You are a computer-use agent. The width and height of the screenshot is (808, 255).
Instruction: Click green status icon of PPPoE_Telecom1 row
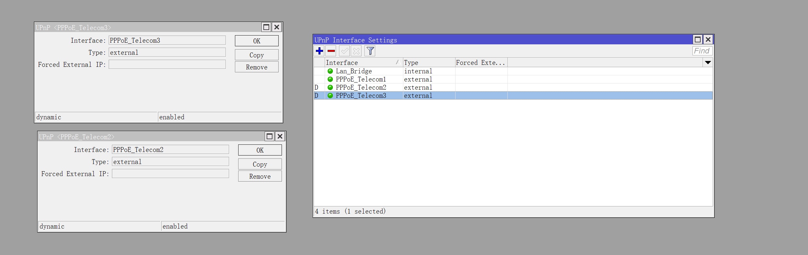click(x=330, y=79)
